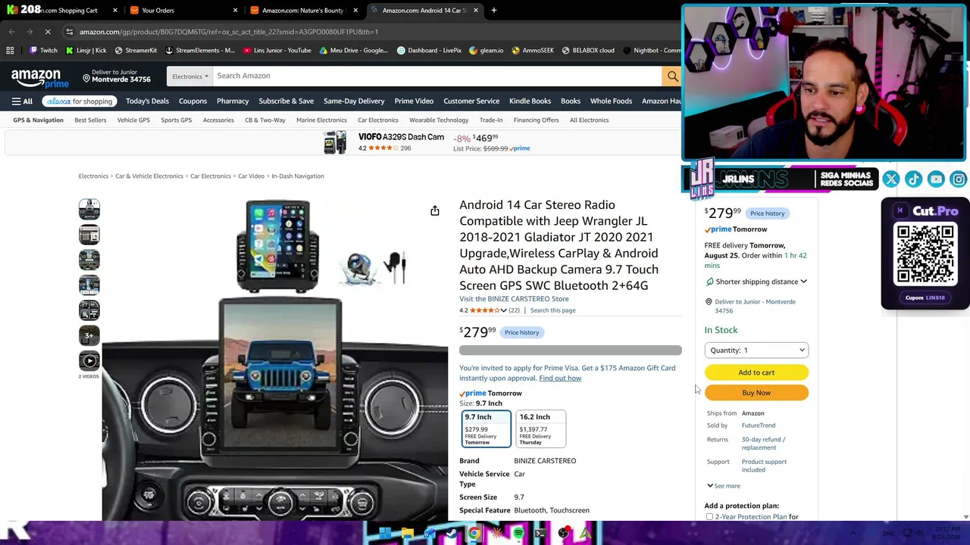Viewport: 970px width, 545px height.
Task: Open the Quantity: 1 dropdown
Action: (x=756, y=350)
